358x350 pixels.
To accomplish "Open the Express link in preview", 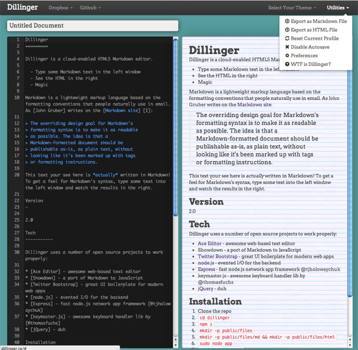I will click(207, 269).
